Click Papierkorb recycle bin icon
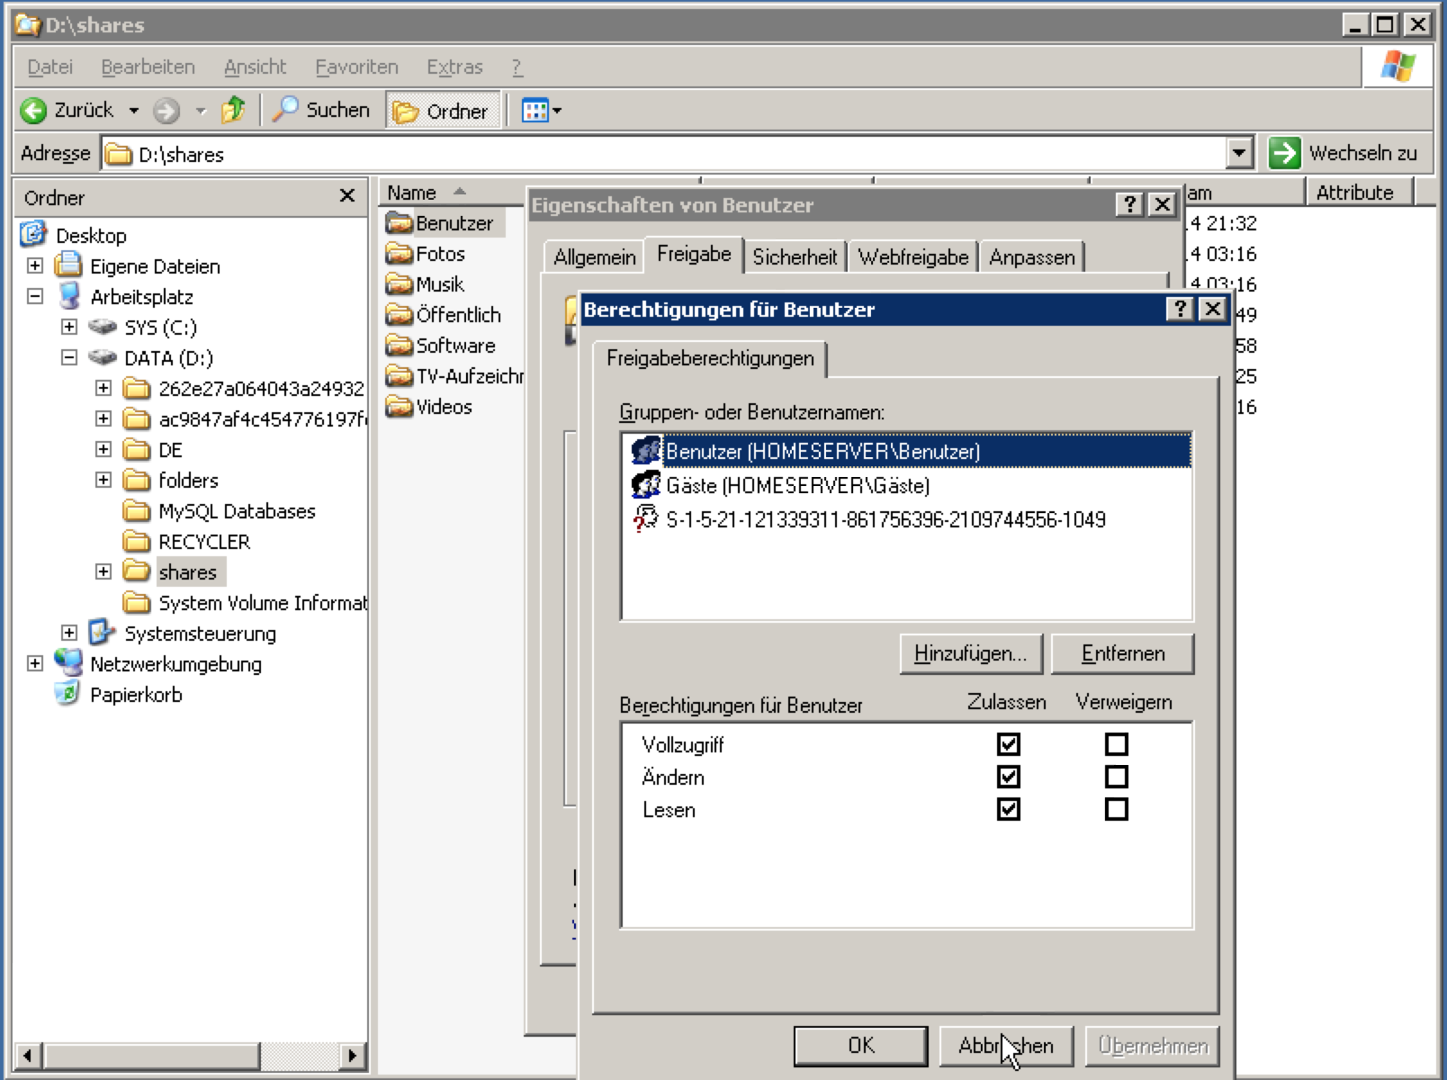 click(67, 694)
